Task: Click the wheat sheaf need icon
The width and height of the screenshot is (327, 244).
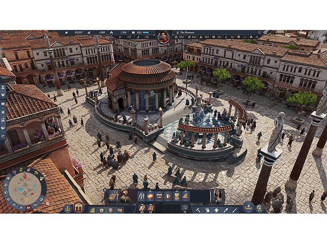Action: (x=177, y=196)
